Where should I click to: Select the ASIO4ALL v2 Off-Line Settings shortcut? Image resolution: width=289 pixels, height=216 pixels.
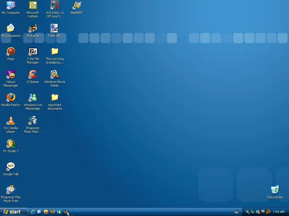click(55, 9)
